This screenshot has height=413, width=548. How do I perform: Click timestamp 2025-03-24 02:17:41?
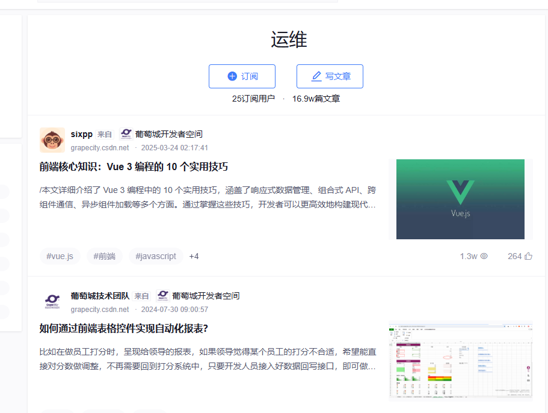[x=174, y=148]
